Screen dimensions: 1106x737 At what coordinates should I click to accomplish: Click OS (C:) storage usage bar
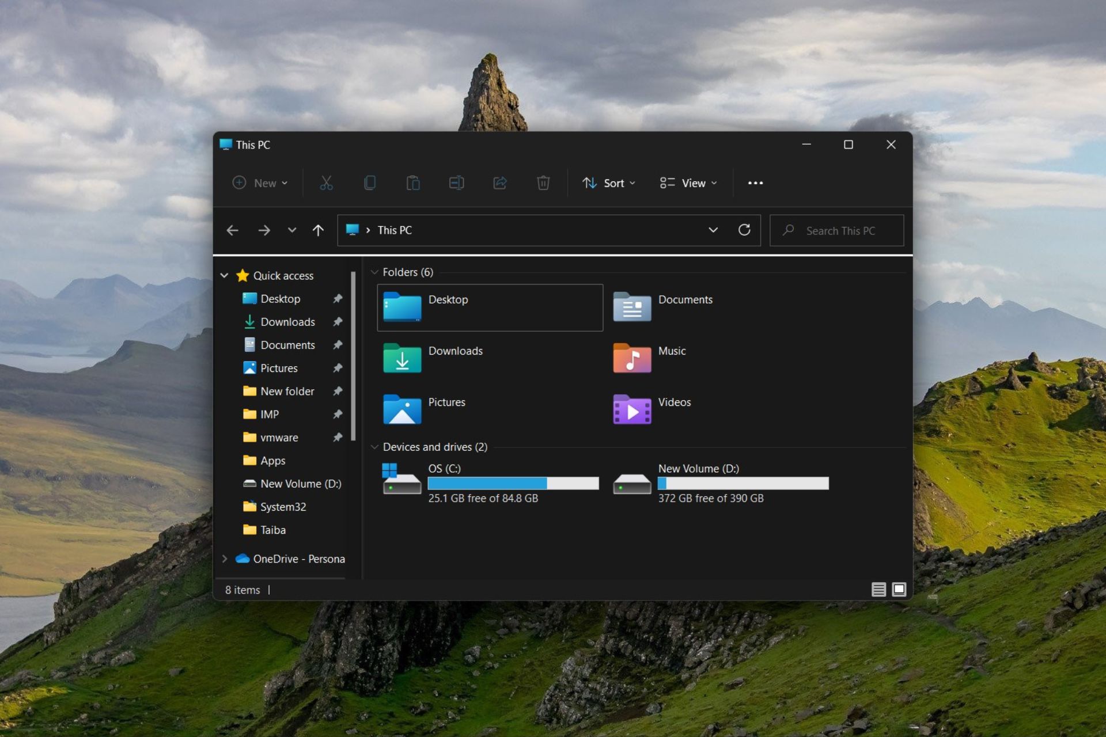pos(513,483)
